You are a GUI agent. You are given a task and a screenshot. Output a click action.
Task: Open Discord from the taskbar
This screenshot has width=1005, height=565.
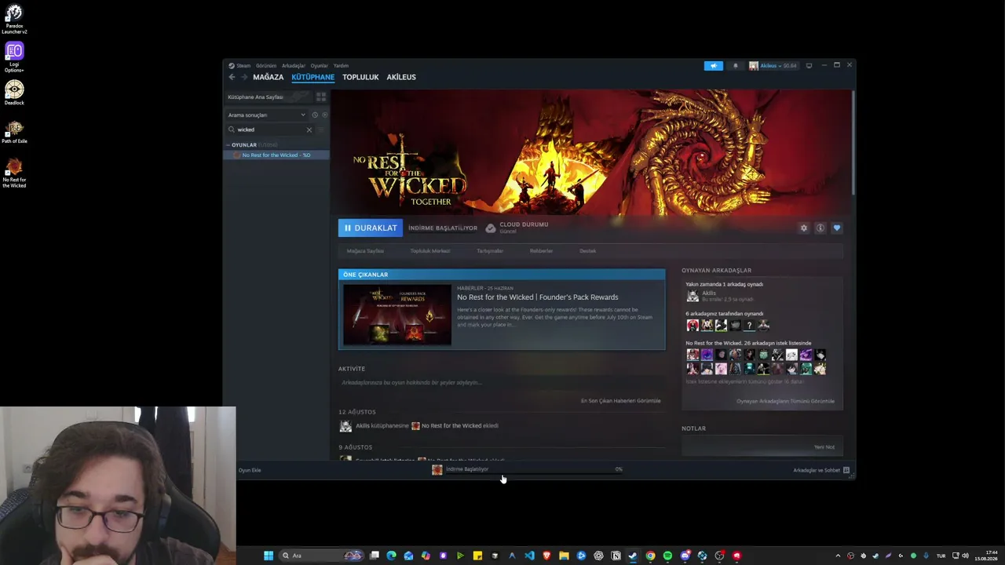pyautogui.click(x=685, y=556)
